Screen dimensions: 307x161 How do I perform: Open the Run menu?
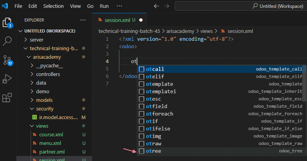point(104,6)
